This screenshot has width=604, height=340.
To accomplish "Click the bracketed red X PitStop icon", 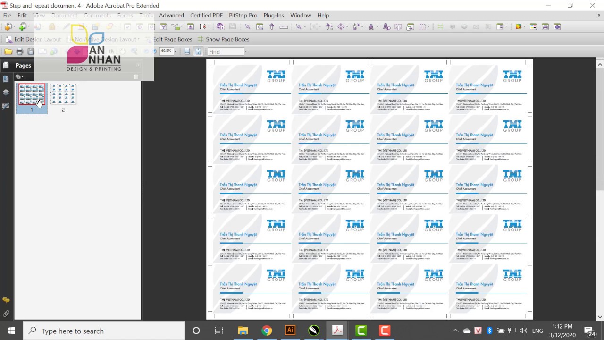I will click(203, 27).
